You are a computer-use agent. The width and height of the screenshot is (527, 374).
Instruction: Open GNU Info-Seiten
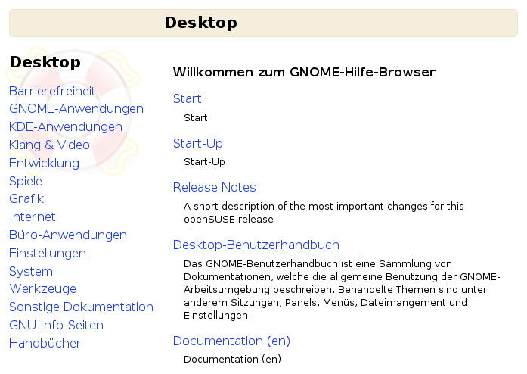pyautogui.click(x=57, y=326)
